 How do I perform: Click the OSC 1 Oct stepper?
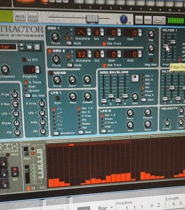[x=102, y=32]
